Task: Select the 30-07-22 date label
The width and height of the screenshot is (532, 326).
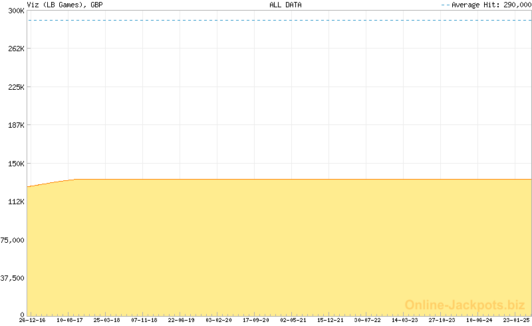Action: click(367, 320)
